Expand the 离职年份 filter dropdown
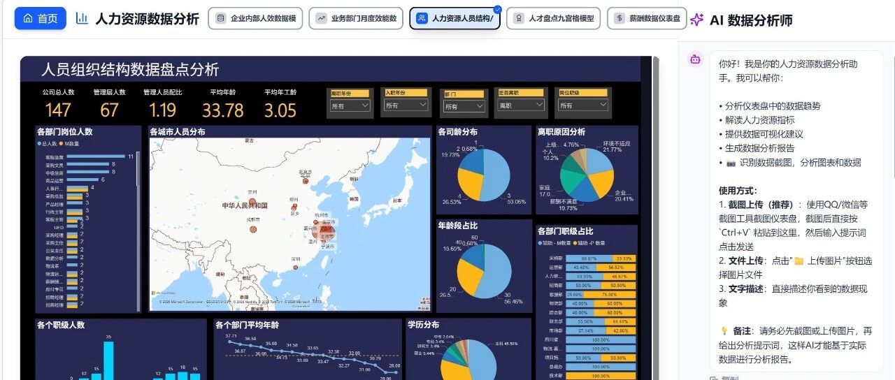The image size is (895, 380). coord(350,105)
